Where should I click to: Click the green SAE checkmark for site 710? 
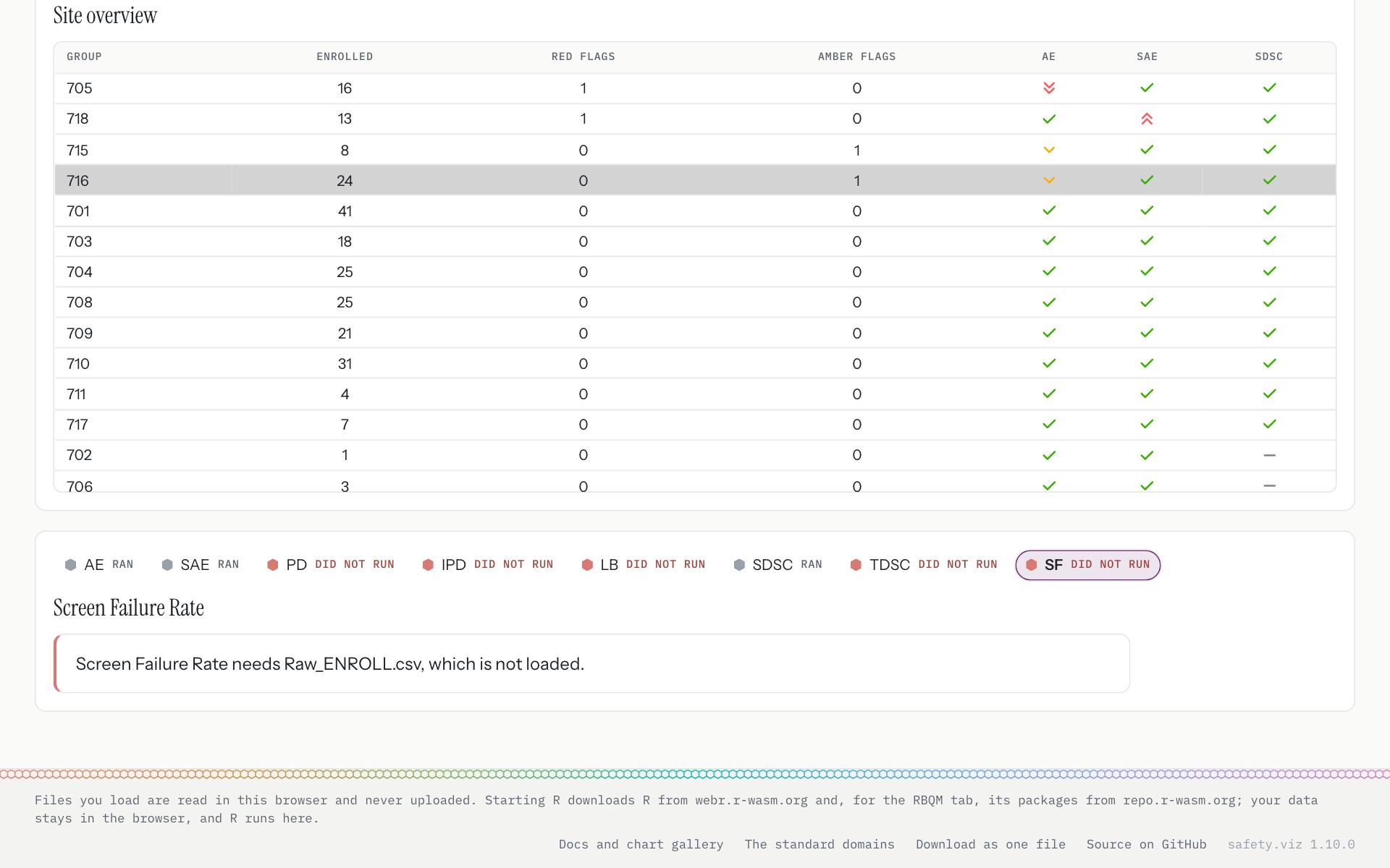point(1147,364)
